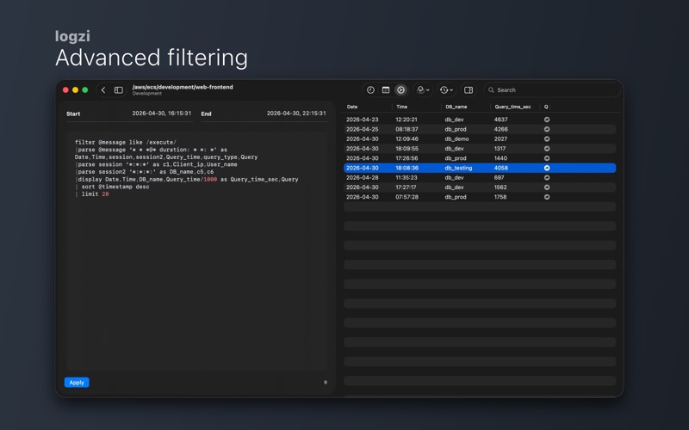Click the Development subtitle under the path
The width and height of the screenshot is (689, 430).
[147, 94]
